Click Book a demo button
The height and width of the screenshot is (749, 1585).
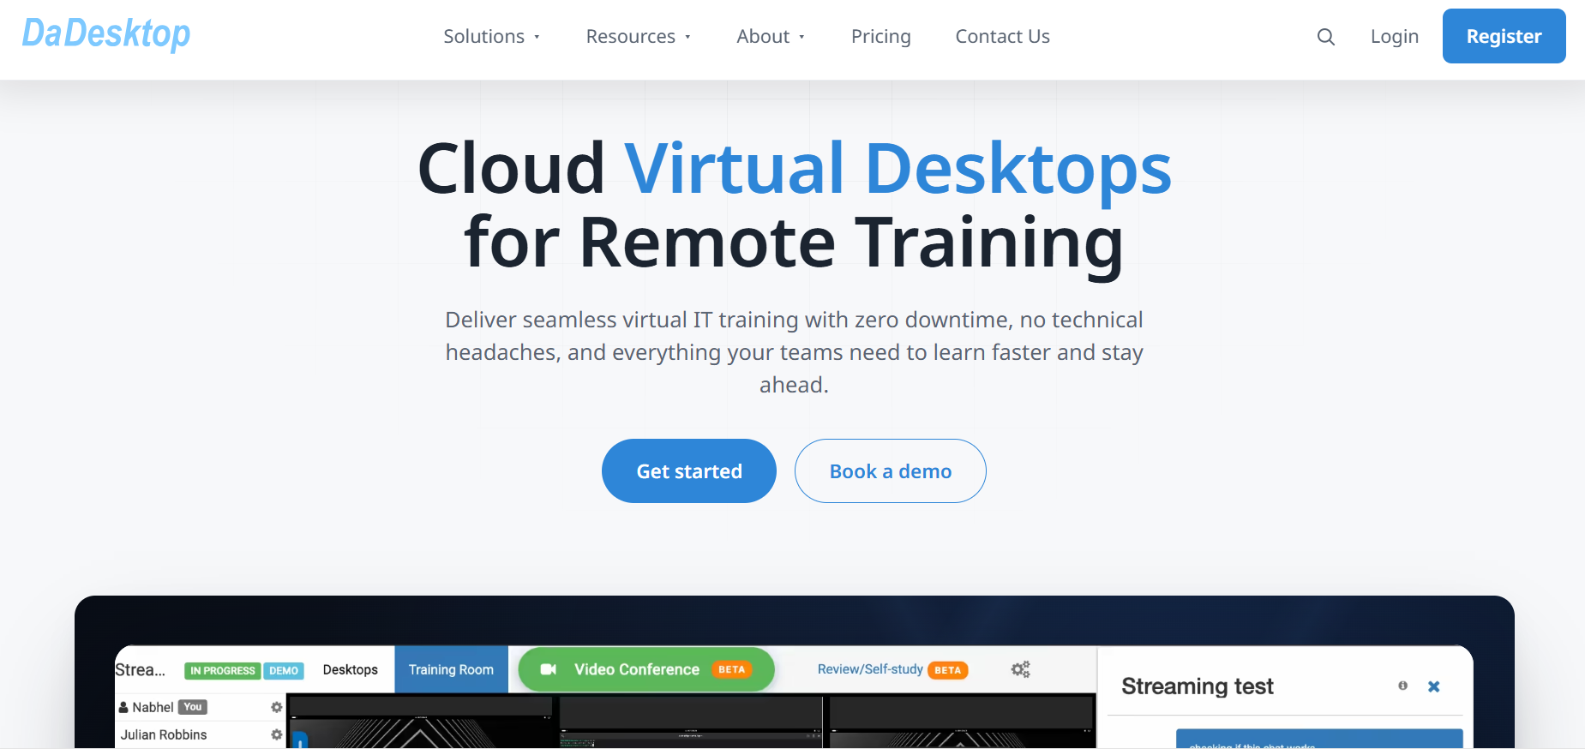click(890, 471)
